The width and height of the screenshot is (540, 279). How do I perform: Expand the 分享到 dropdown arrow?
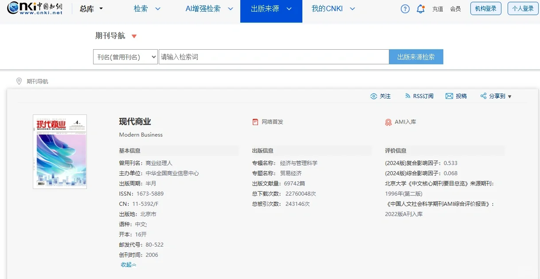pyautogui.click(x=509, y=97)
